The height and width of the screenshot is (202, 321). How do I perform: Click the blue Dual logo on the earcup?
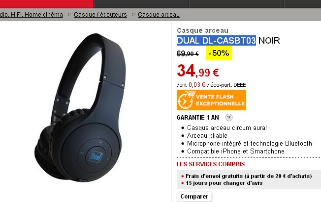[x=96, y=156]
